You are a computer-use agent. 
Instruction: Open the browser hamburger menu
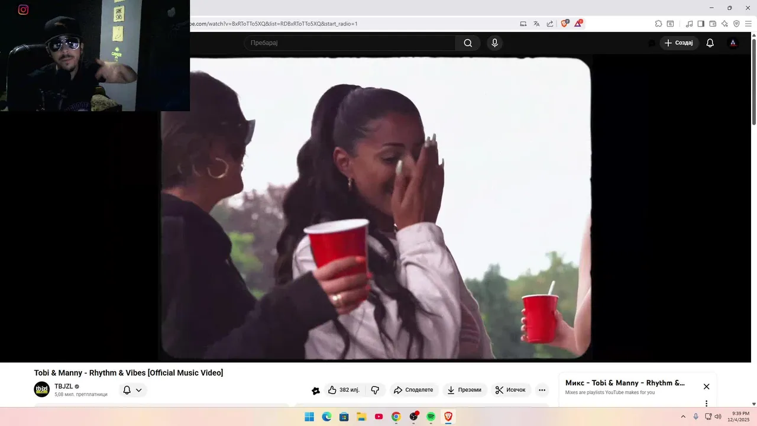(748, 24)
